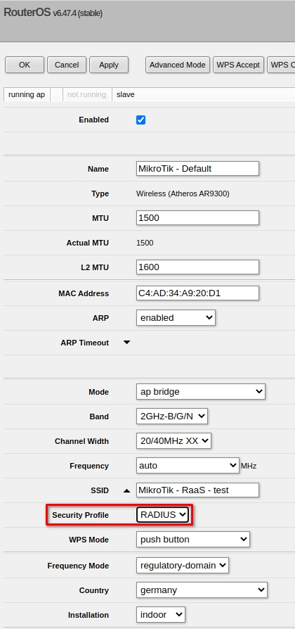Expand the ARP Timeout arrow
Image resolution: width=295 pixels, height=629 pixels.
click(127, 343)
